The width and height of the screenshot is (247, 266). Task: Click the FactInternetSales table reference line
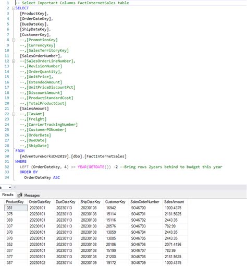click(73, 156)
